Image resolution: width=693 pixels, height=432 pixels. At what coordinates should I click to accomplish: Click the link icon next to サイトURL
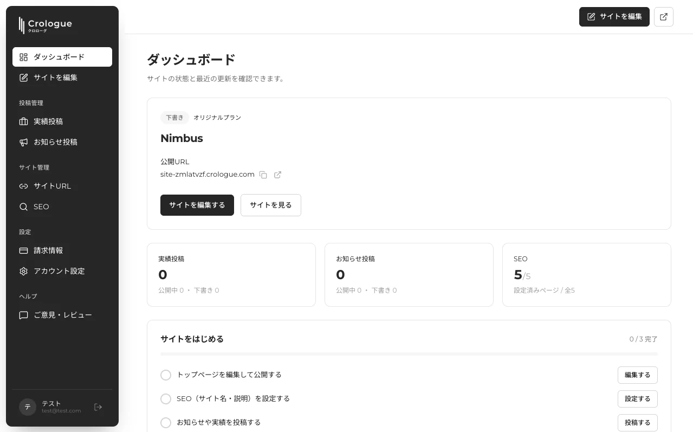pyautogui.click(x=23, y=186)
